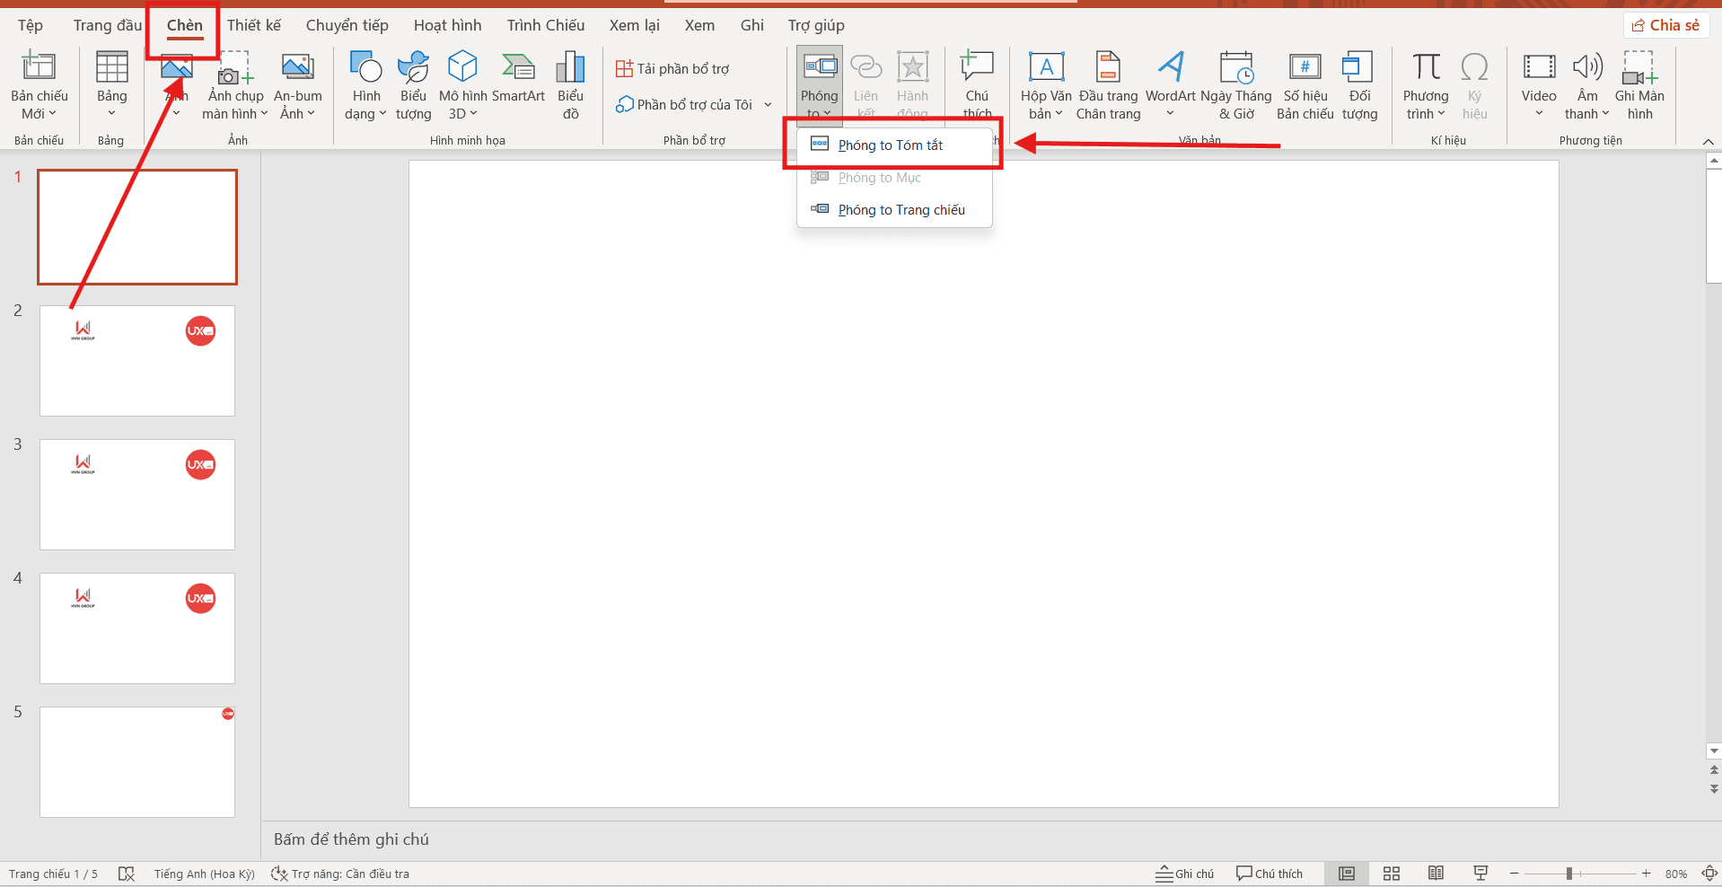Expand the Phần bổ trợ của Tôi dropdown

pos(768,104)
